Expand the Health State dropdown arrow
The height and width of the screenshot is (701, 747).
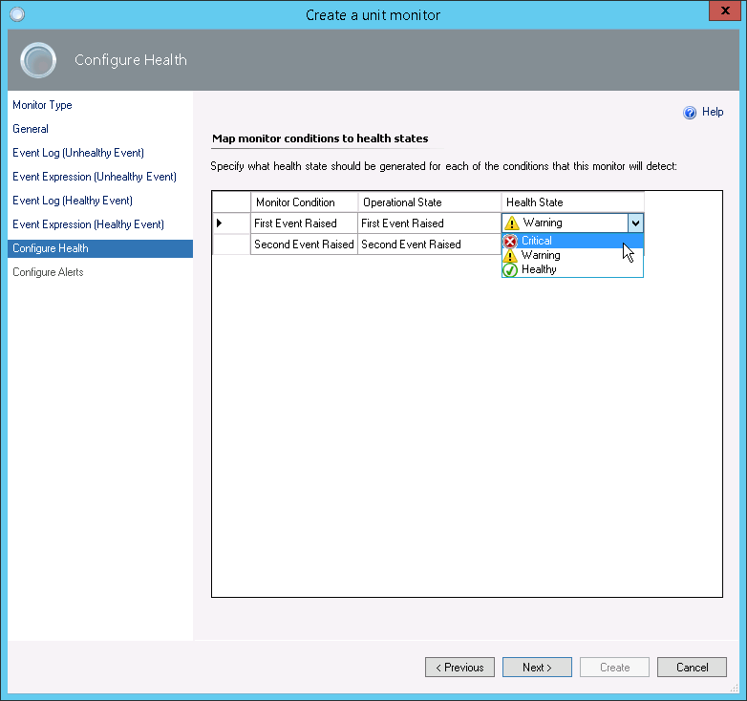(x=635, y=223)
